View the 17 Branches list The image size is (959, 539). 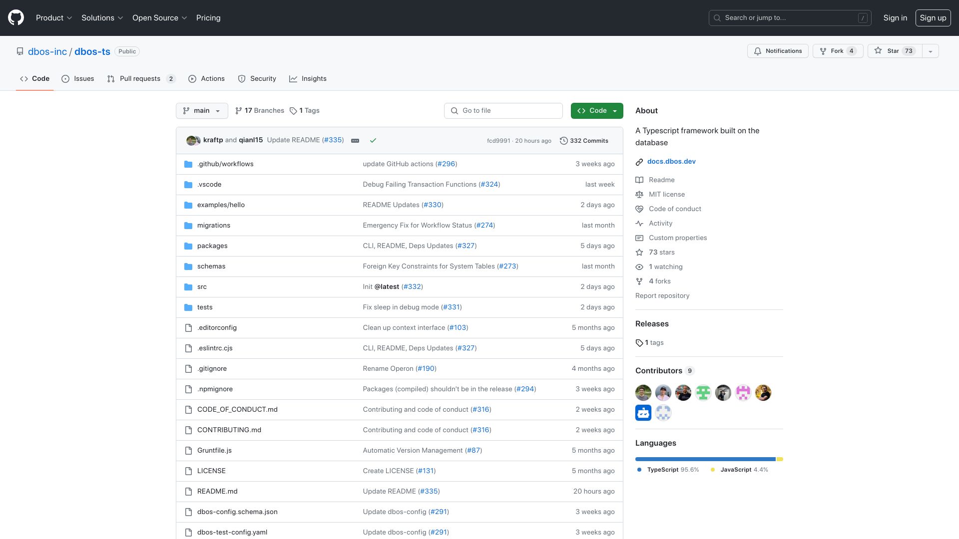260,111
